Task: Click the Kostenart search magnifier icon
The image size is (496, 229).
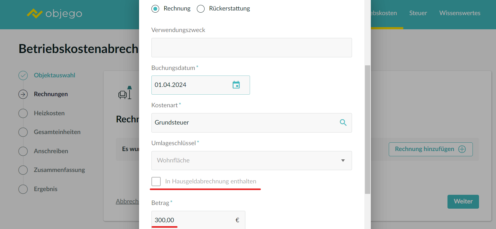Action: coord(343,122)
